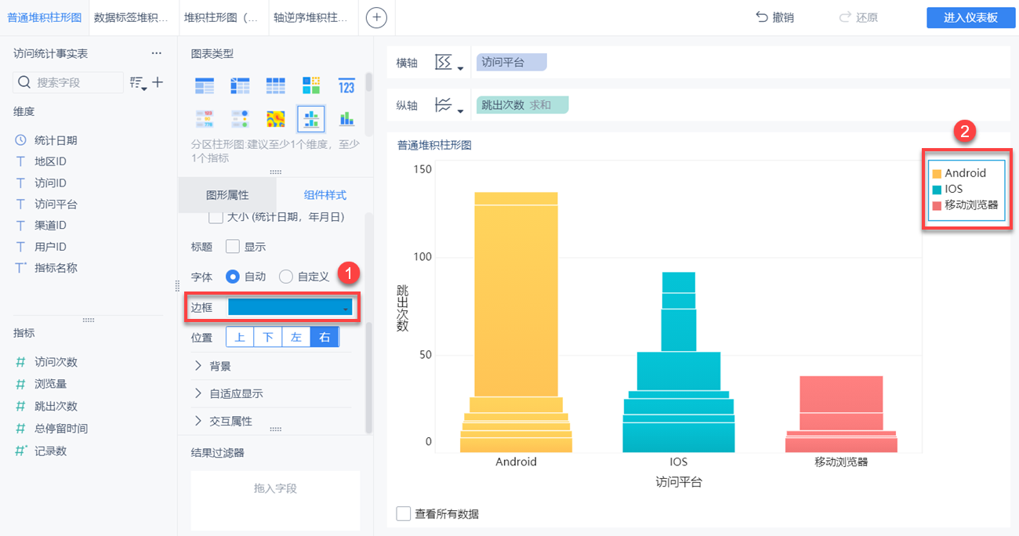
Task: Select the stacked column chart icon
Action: pyautogui.click(x=346, y=118)
